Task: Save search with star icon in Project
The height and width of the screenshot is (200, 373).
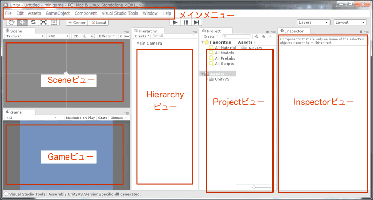Action: tap(270, 36)
